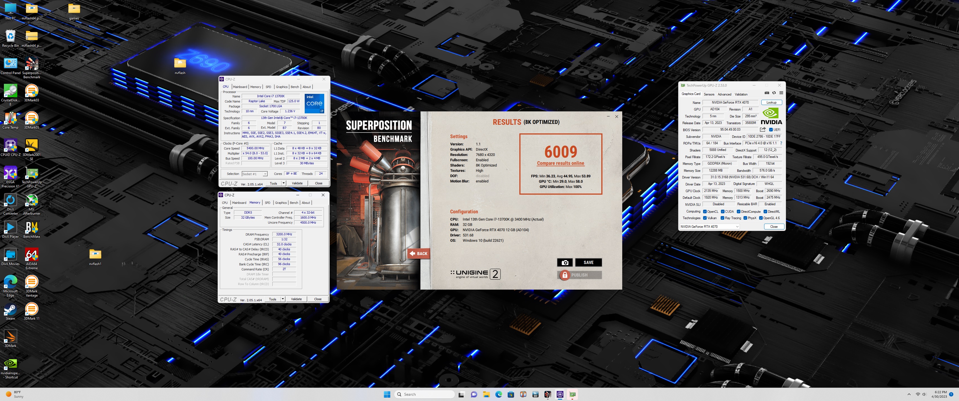Select the EVGA Precision X1 desktop icon
The height and width of the screenshot is (401, 959).
tap(10, 177)
